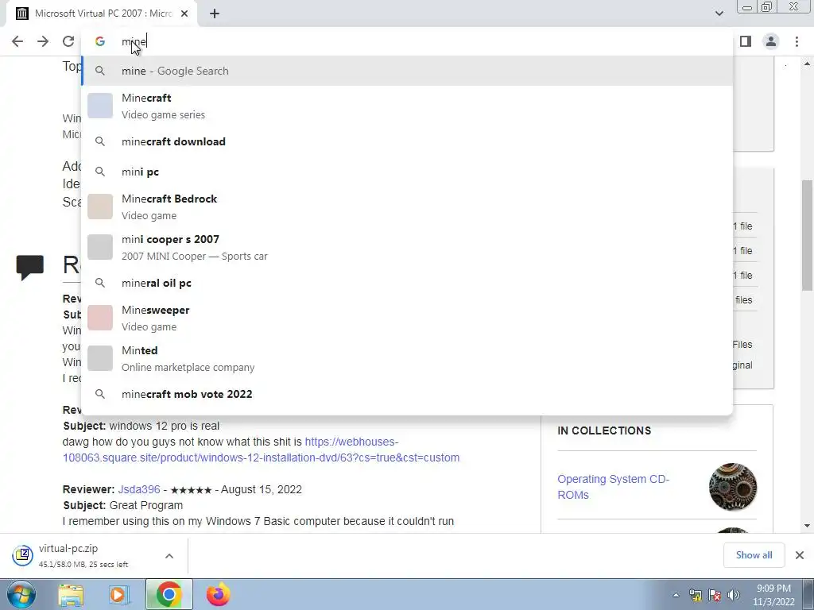Switch to Chrome in the taskbar
The height and width of the screenshot is (610, 814).
pyautogui.click(x=169, y=594)
